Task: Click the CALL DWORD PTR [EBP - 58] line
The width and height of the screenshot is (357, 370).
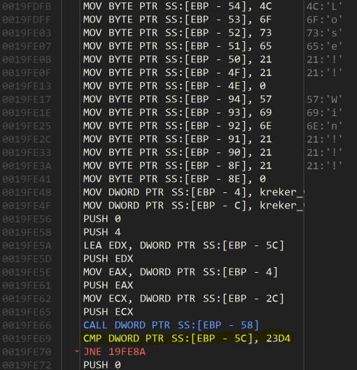Action: coord(171,325)
